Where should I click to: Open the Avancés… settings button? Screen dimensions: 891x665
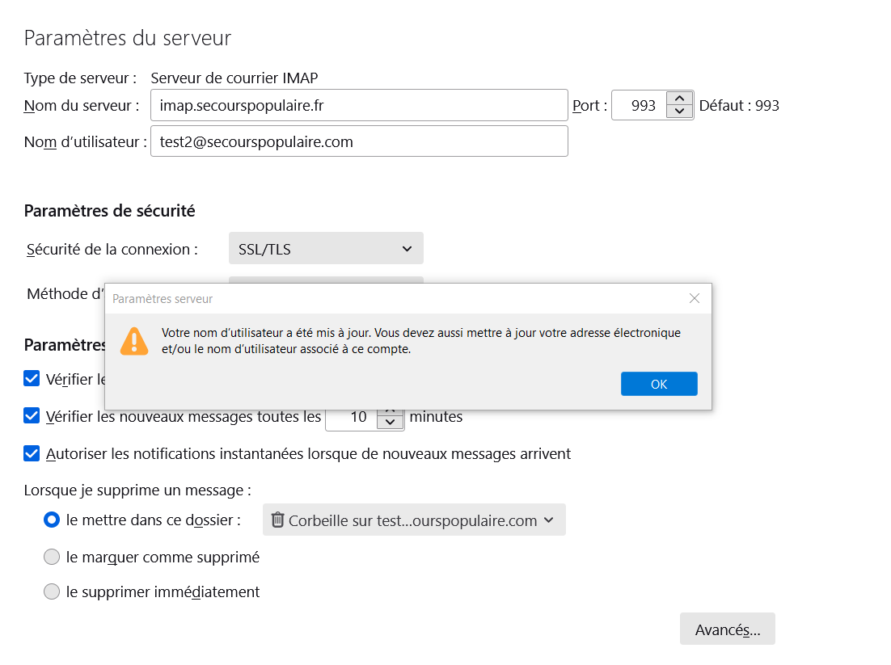point(727,629)
